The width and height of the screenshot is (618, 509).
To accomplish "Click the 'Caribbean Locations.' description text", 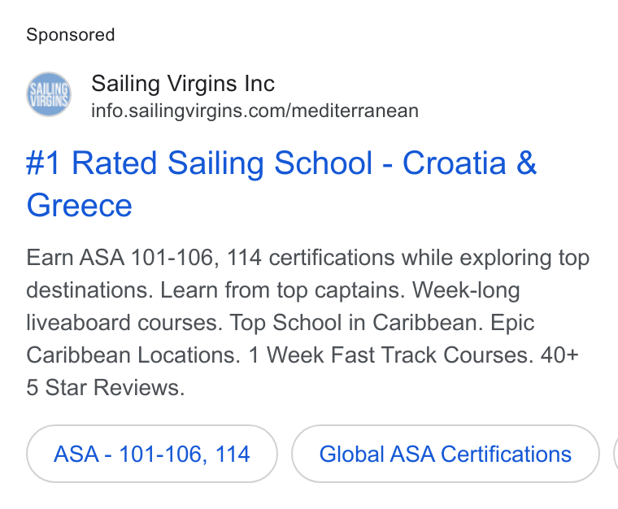I will 133,355.
